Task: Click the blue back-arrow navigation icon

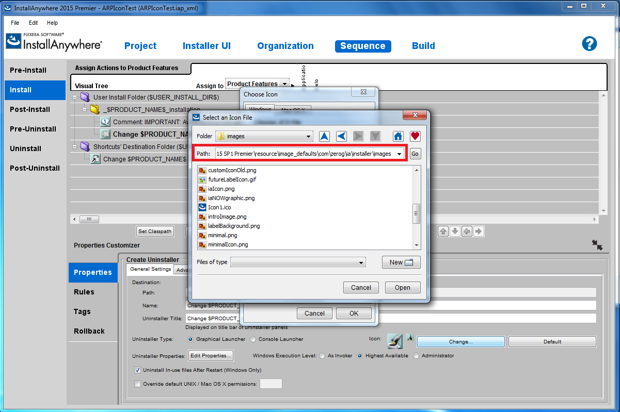Action: pyautogui.click(x=341, y=136)
